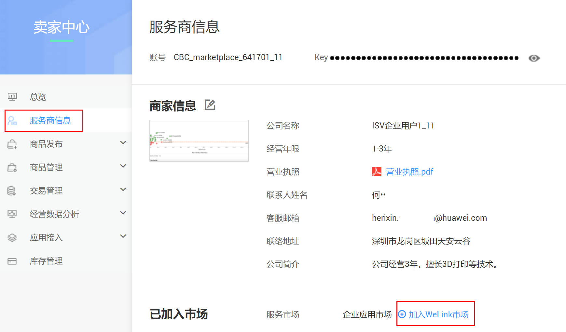Viewport: 566px width, 332px height.
Task: Click the 经营数据分析 chart icon
Action: point(12,214)
